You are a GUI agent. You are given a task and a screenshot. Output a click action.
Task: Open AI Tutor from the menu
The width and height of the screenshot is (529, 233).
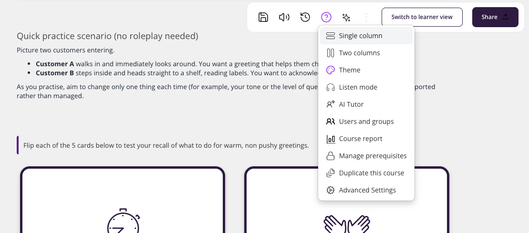click(366, 104)
